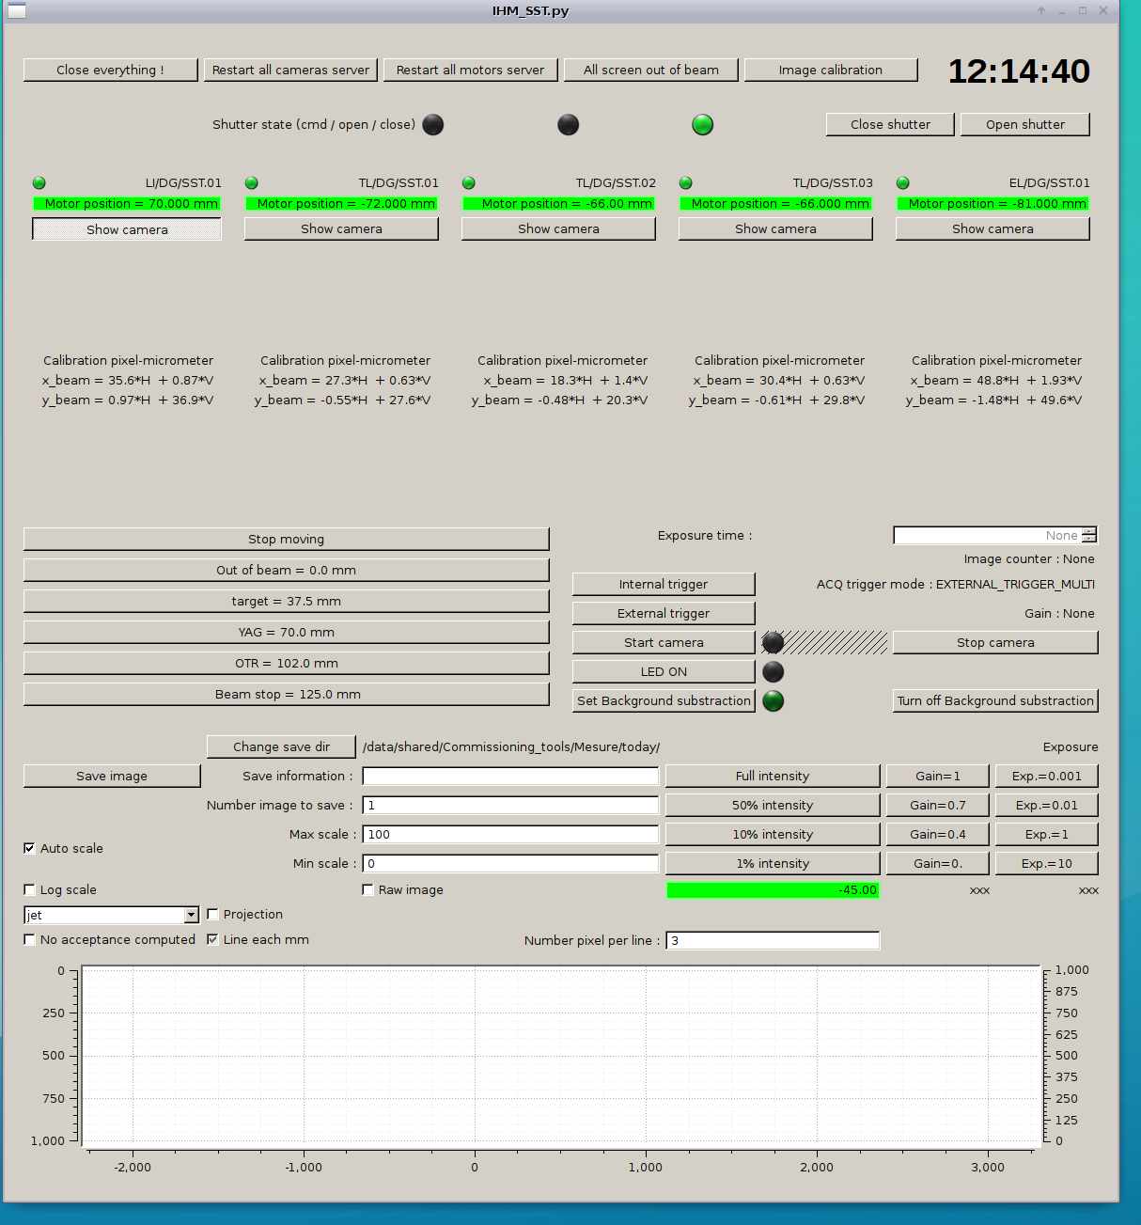Move screen to YAG = 70.0 mm
The height and width of the screenshot is (1225, 1141).
pyautogui.click(x=286, y=632)
